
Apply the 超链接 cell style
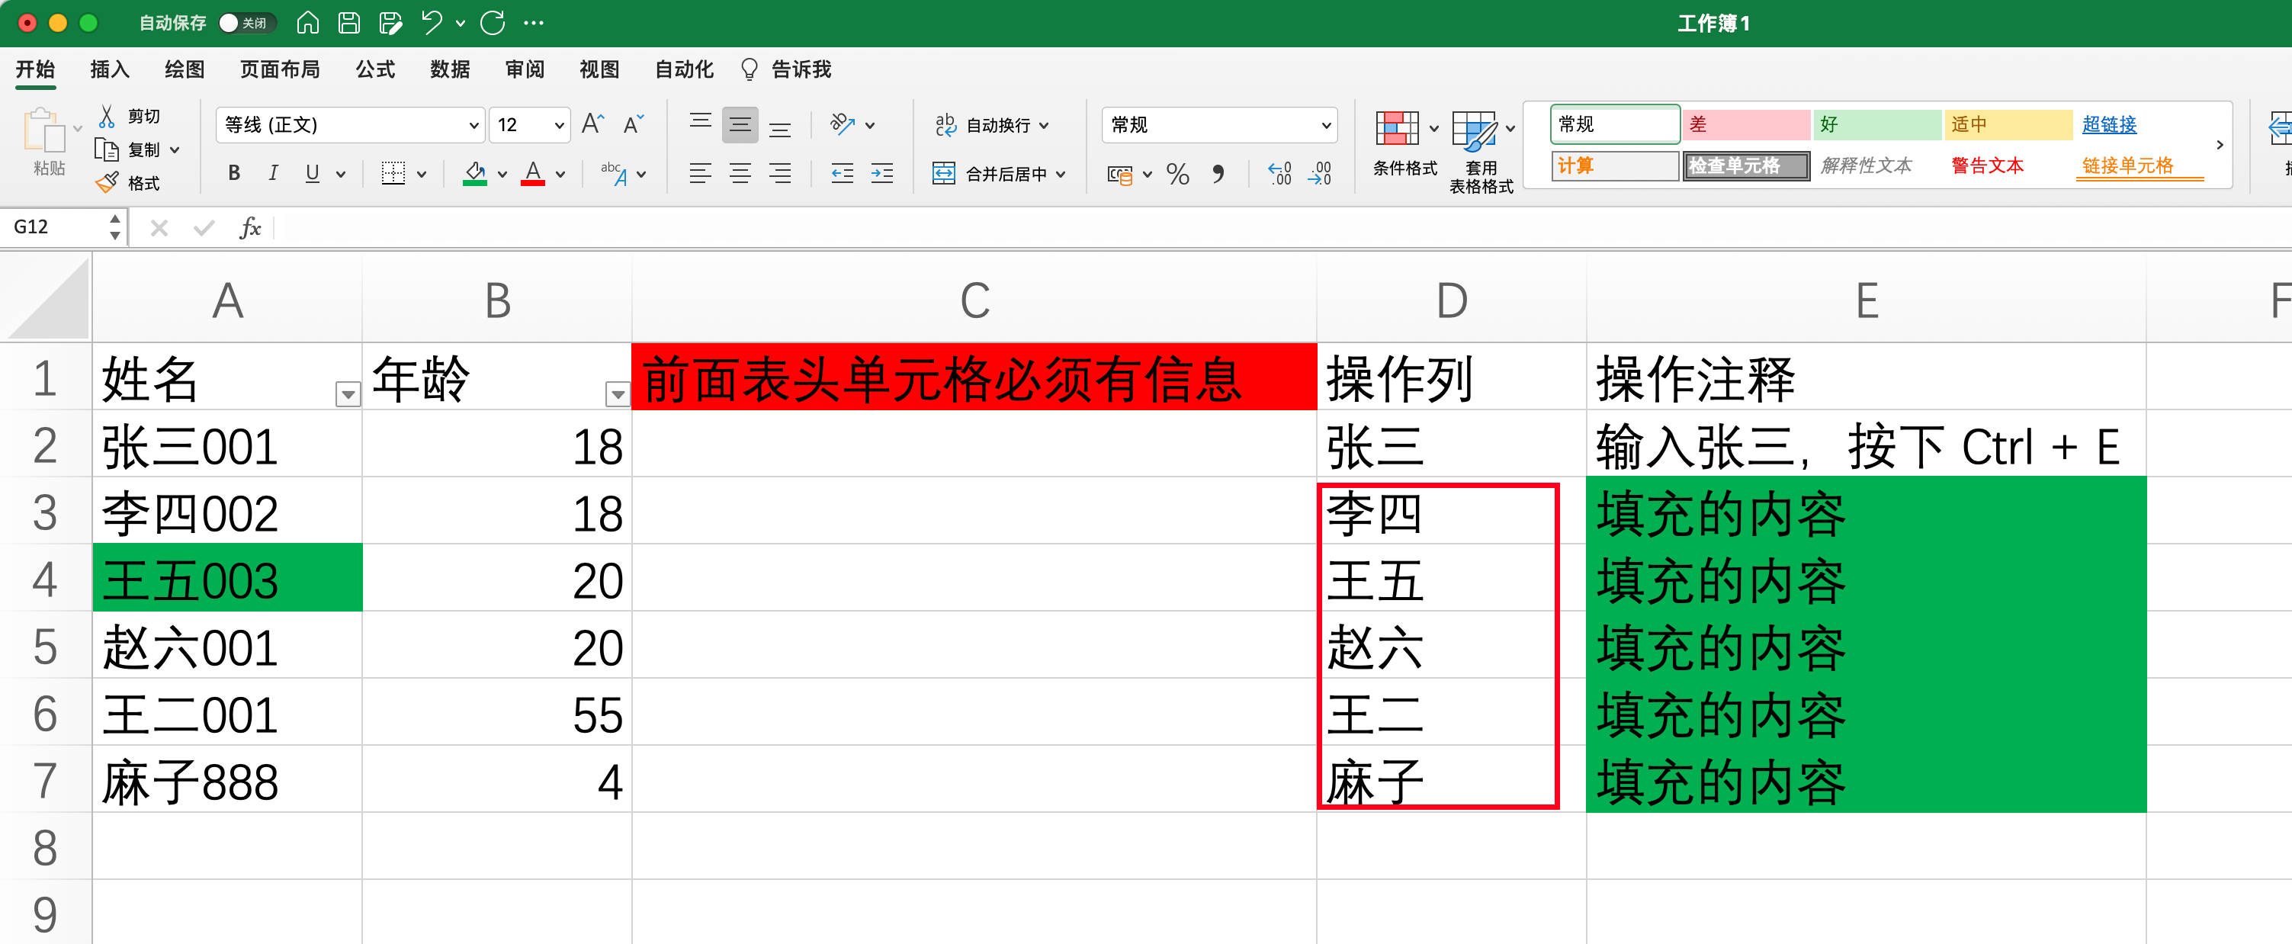coord(2109,124)
